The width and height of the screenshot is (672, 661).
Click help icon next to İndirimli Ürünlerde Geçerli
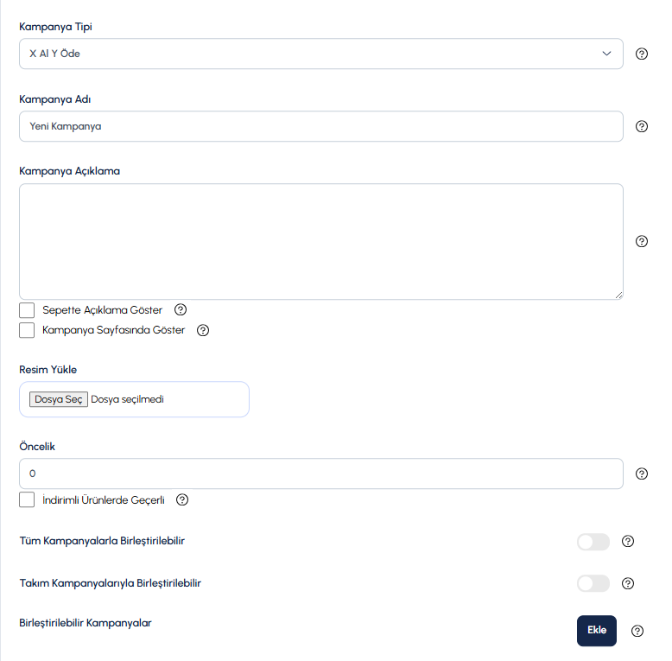(x=182, y=499)
